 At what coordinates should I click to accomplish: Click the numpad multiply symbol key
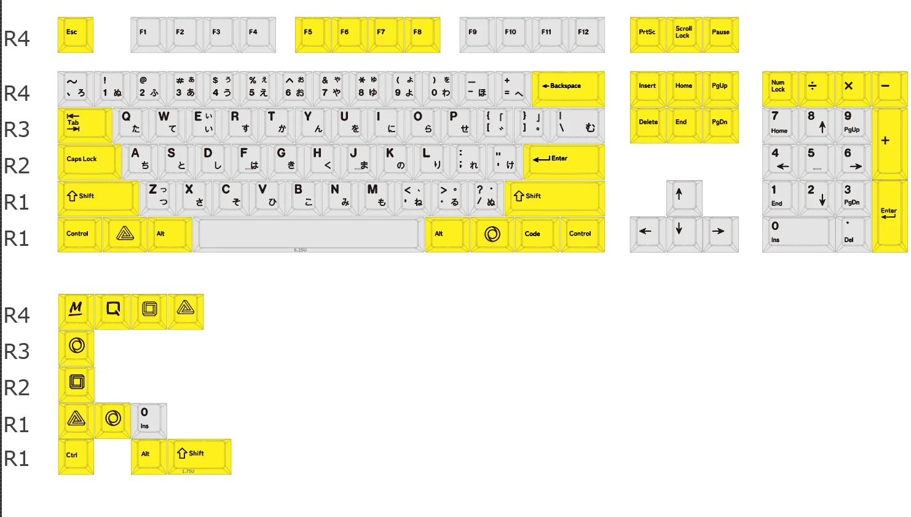click(852, 88)
